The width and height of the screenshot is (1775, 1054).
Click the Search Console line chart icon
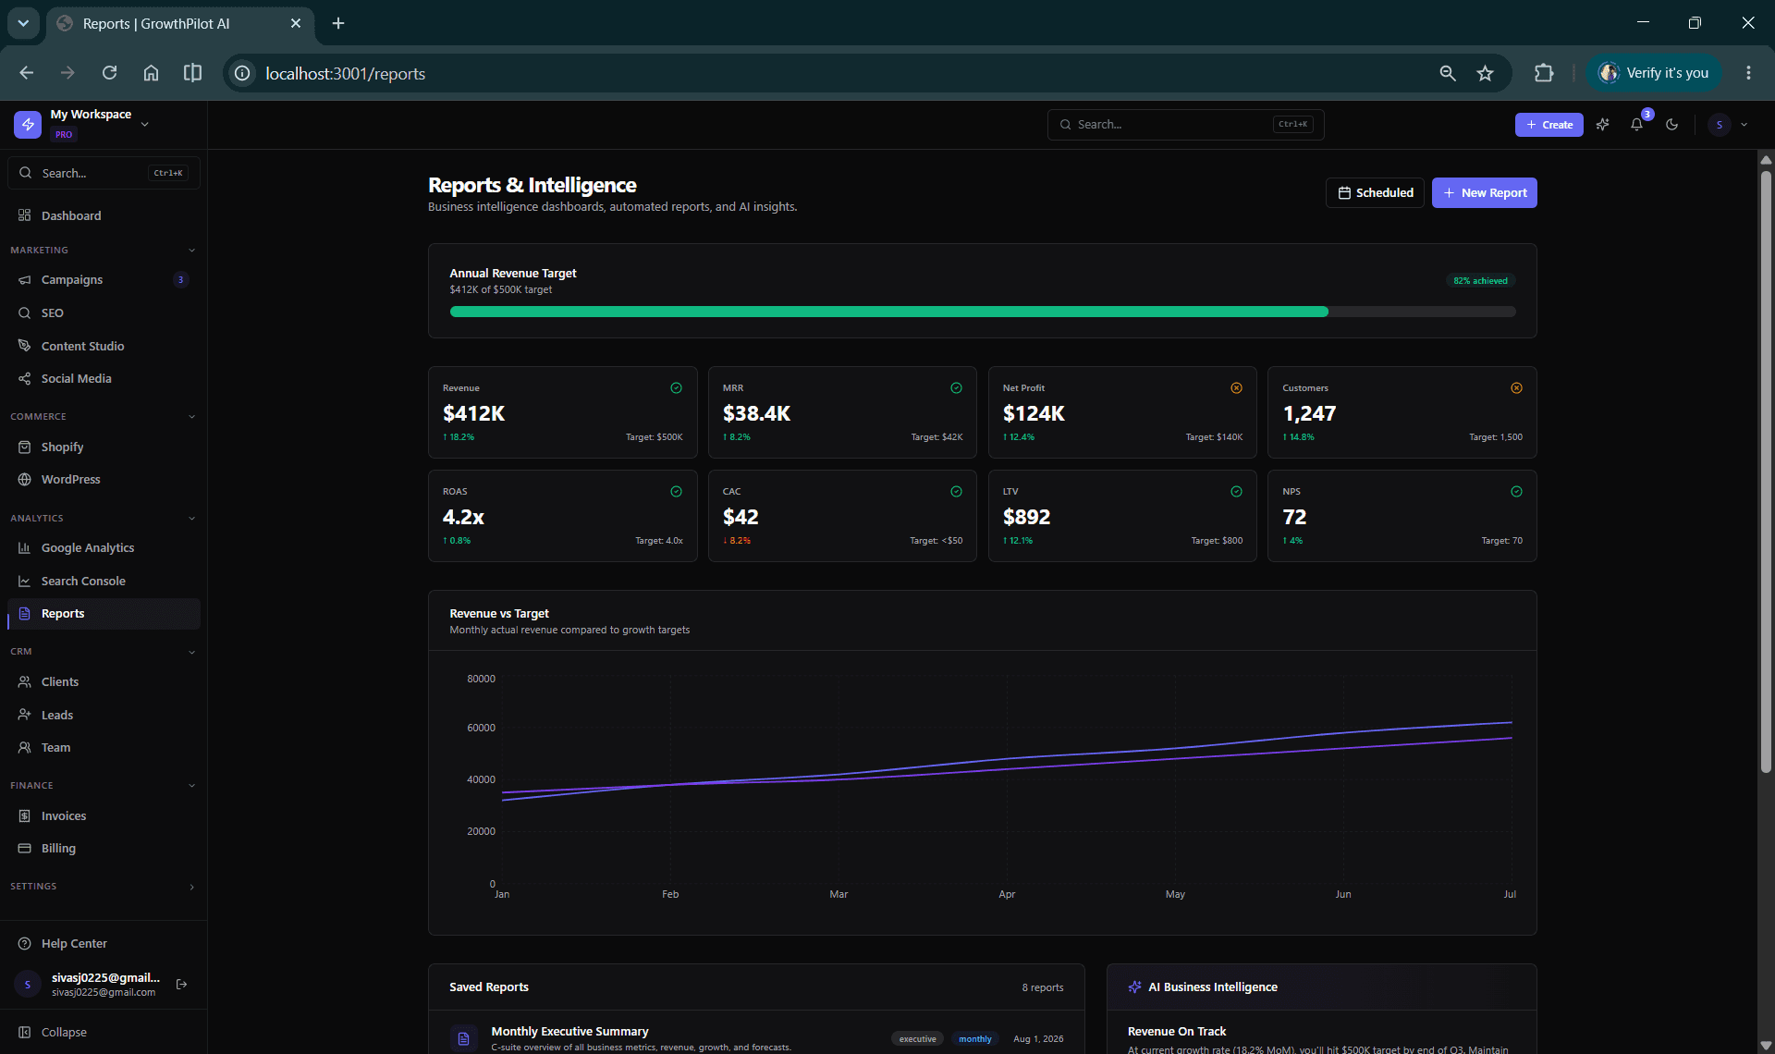pyautogui.click(x=25, y=581)
